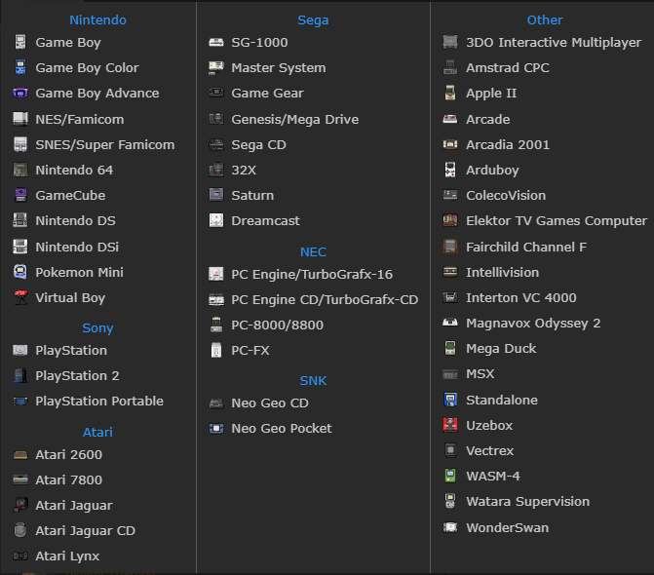
Task: Open SNES/Super Famicom link
Action: 105,145
